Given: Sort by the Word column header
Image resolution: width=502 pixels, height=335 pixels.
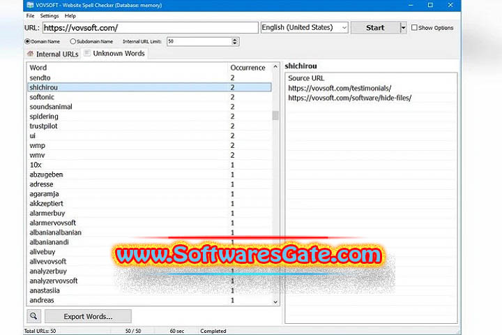Looking at the screenshot, I should click(38, 68).
